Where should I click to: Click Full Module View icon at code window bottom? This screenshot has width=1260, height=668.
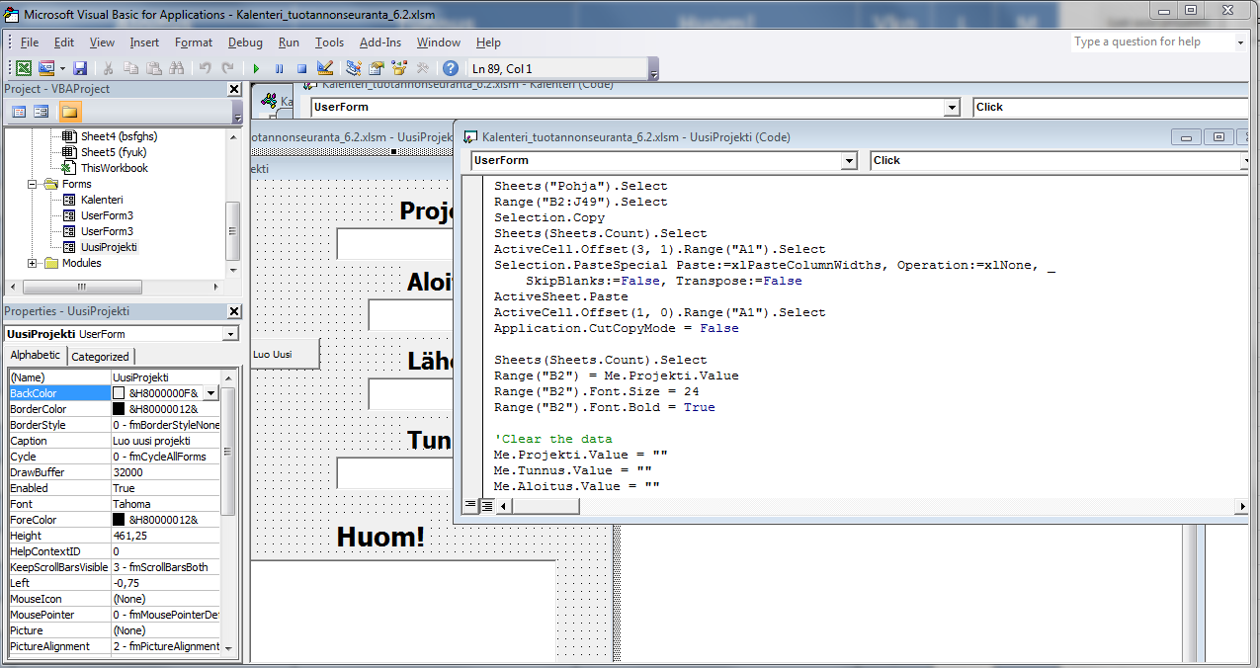[x=486, y=506]
